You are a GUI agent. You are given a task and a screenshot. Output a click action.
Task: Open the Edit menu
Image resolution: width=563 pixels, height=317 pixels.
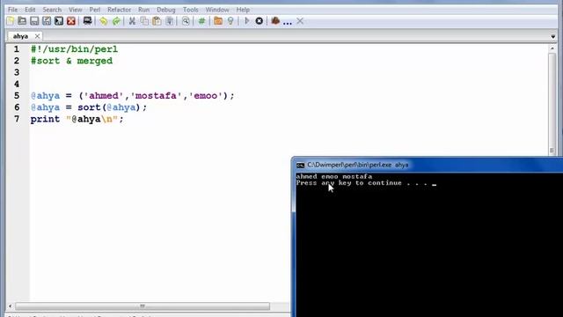(30, 10)
